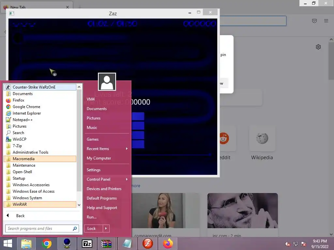Open Pictures in the start menu right pane

[x=107, y=118]
